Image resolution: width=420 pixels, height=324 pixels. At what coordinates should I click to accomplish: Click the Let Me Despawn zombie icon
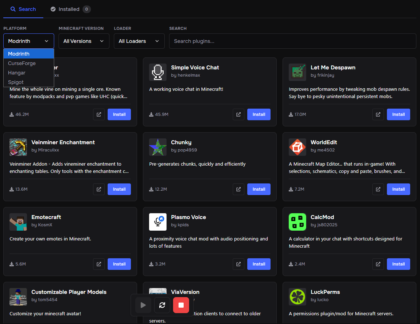(297, 72)
